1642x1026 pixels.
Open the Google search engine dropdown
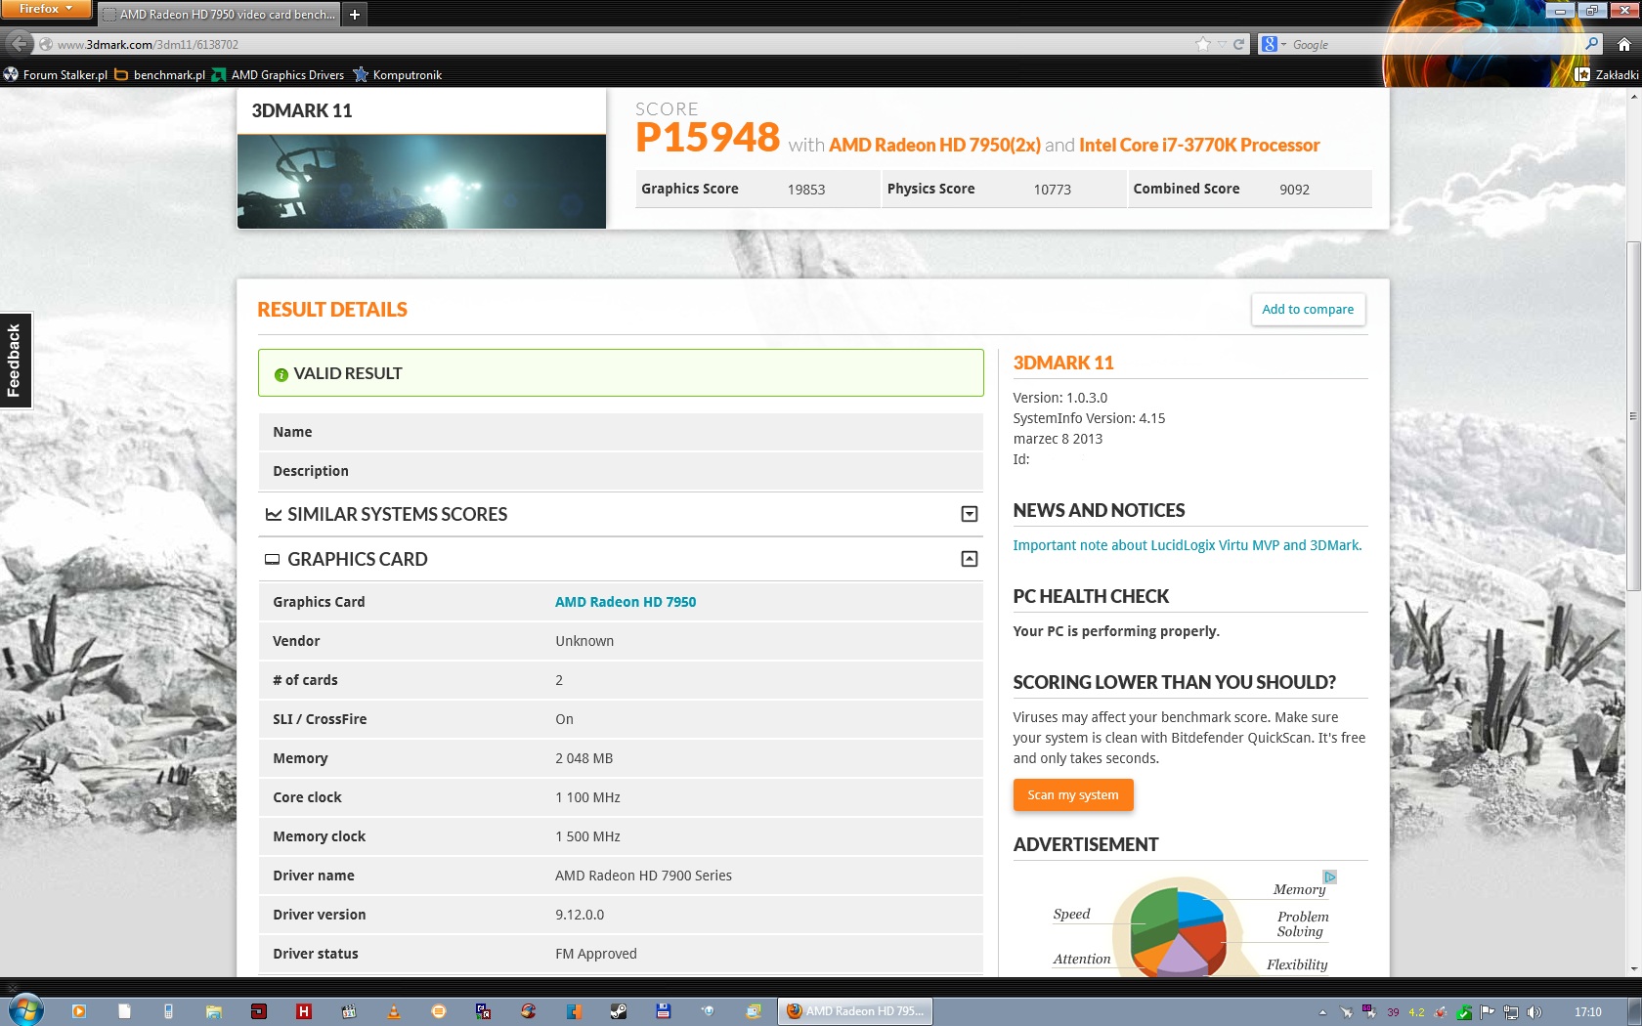point(1274,44)
